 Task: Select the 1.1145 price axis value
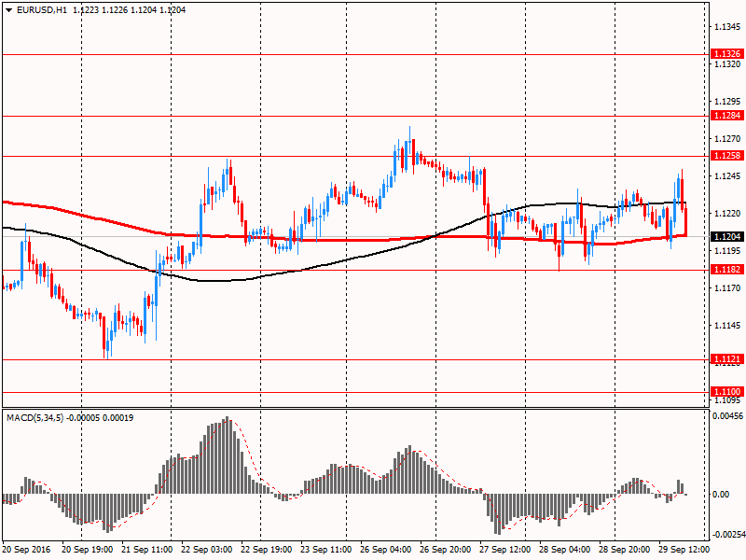tap(727, 326)
